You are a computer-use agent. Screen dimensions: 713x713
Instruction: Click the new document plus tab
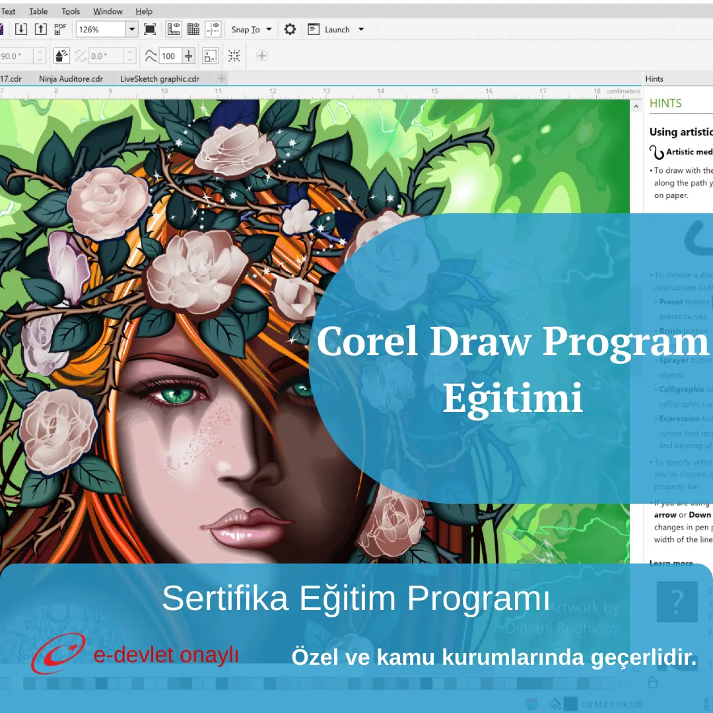221,79
